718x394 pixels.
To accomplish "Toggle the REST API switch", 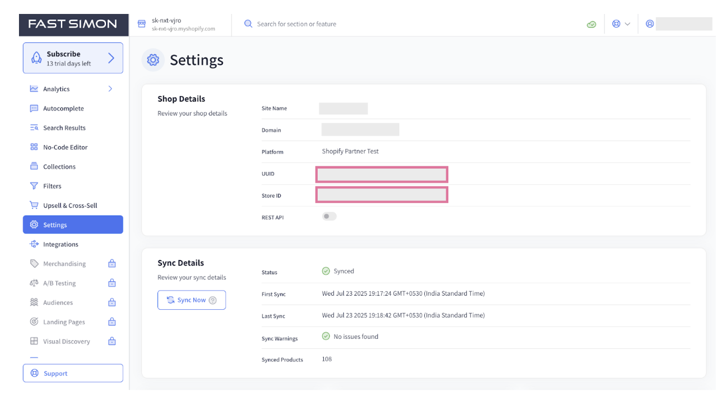I will pyautogui.click(x=329, y=217).
